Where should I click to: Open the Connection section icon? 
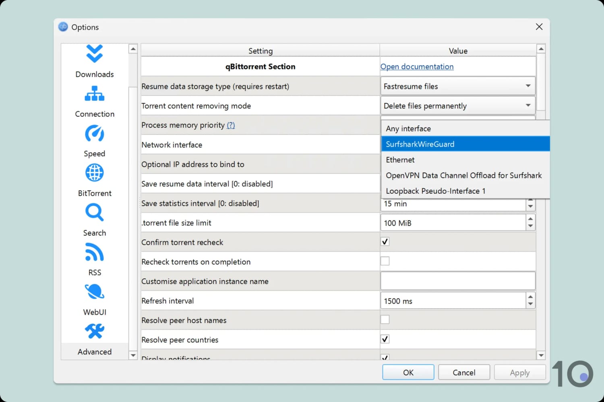(x=94, y=93)
